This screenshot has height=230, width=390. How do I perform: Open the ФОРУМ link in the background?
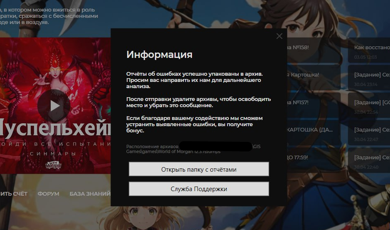[49, 194]
